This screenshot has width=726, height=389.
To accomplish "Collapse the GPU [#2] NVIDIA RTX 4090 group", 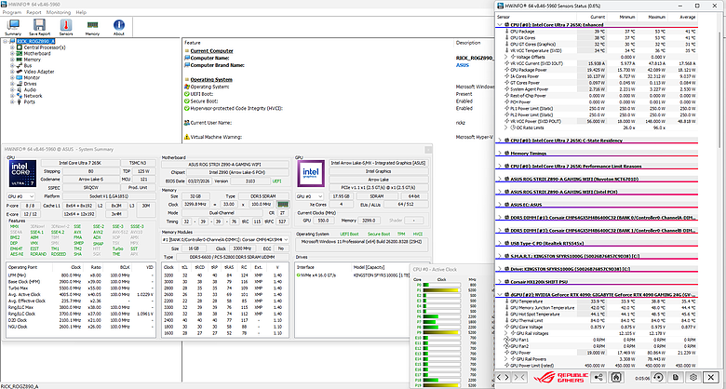I will (x=500, y=294).
